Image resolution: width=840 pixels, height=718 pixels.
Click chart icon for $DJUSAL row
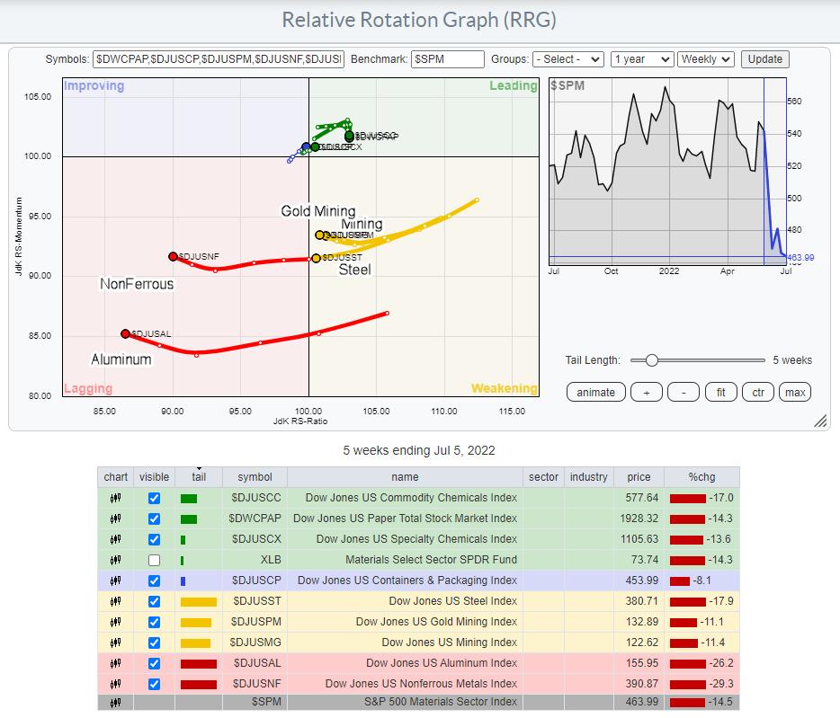[x=115, y=663]
